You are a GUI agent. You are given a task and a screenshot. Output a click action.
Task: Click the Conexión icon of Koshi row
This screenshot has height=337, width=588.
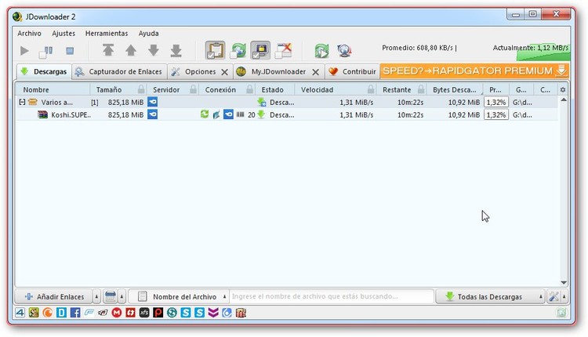(x=228, y=114)
